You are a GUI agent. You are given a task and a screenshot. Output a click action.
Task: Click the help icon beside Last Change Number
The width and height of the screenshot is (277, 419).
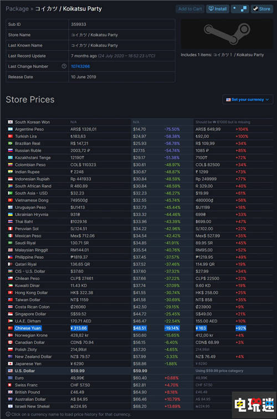coord(64,66)
